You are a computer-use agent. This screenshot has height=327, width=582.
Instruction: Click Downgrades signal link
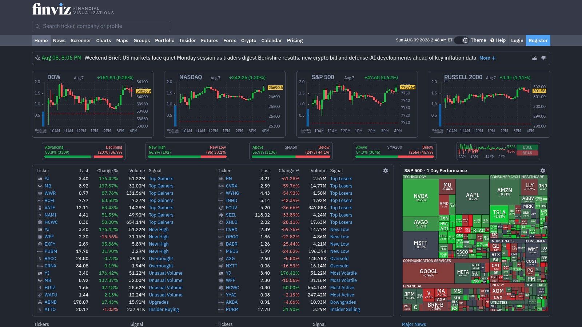point(343,302)
